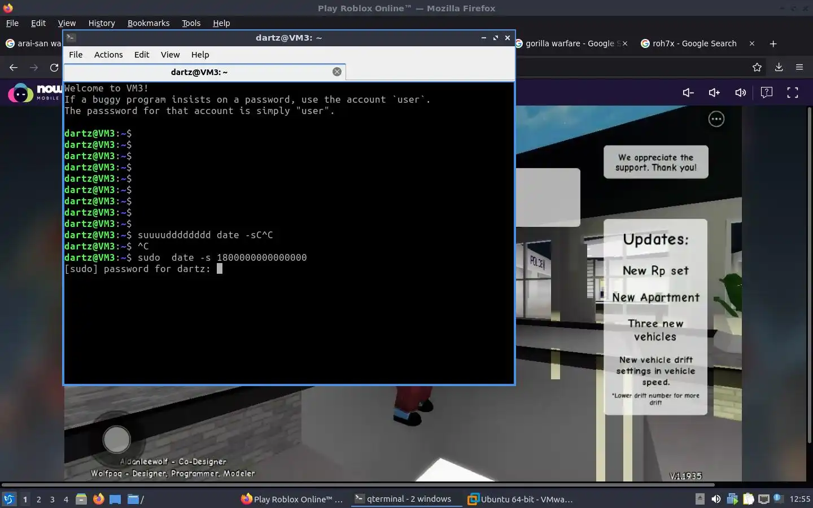Tap the virtual joystick thumbstick
813x508 pixels.
coord(116,439)
